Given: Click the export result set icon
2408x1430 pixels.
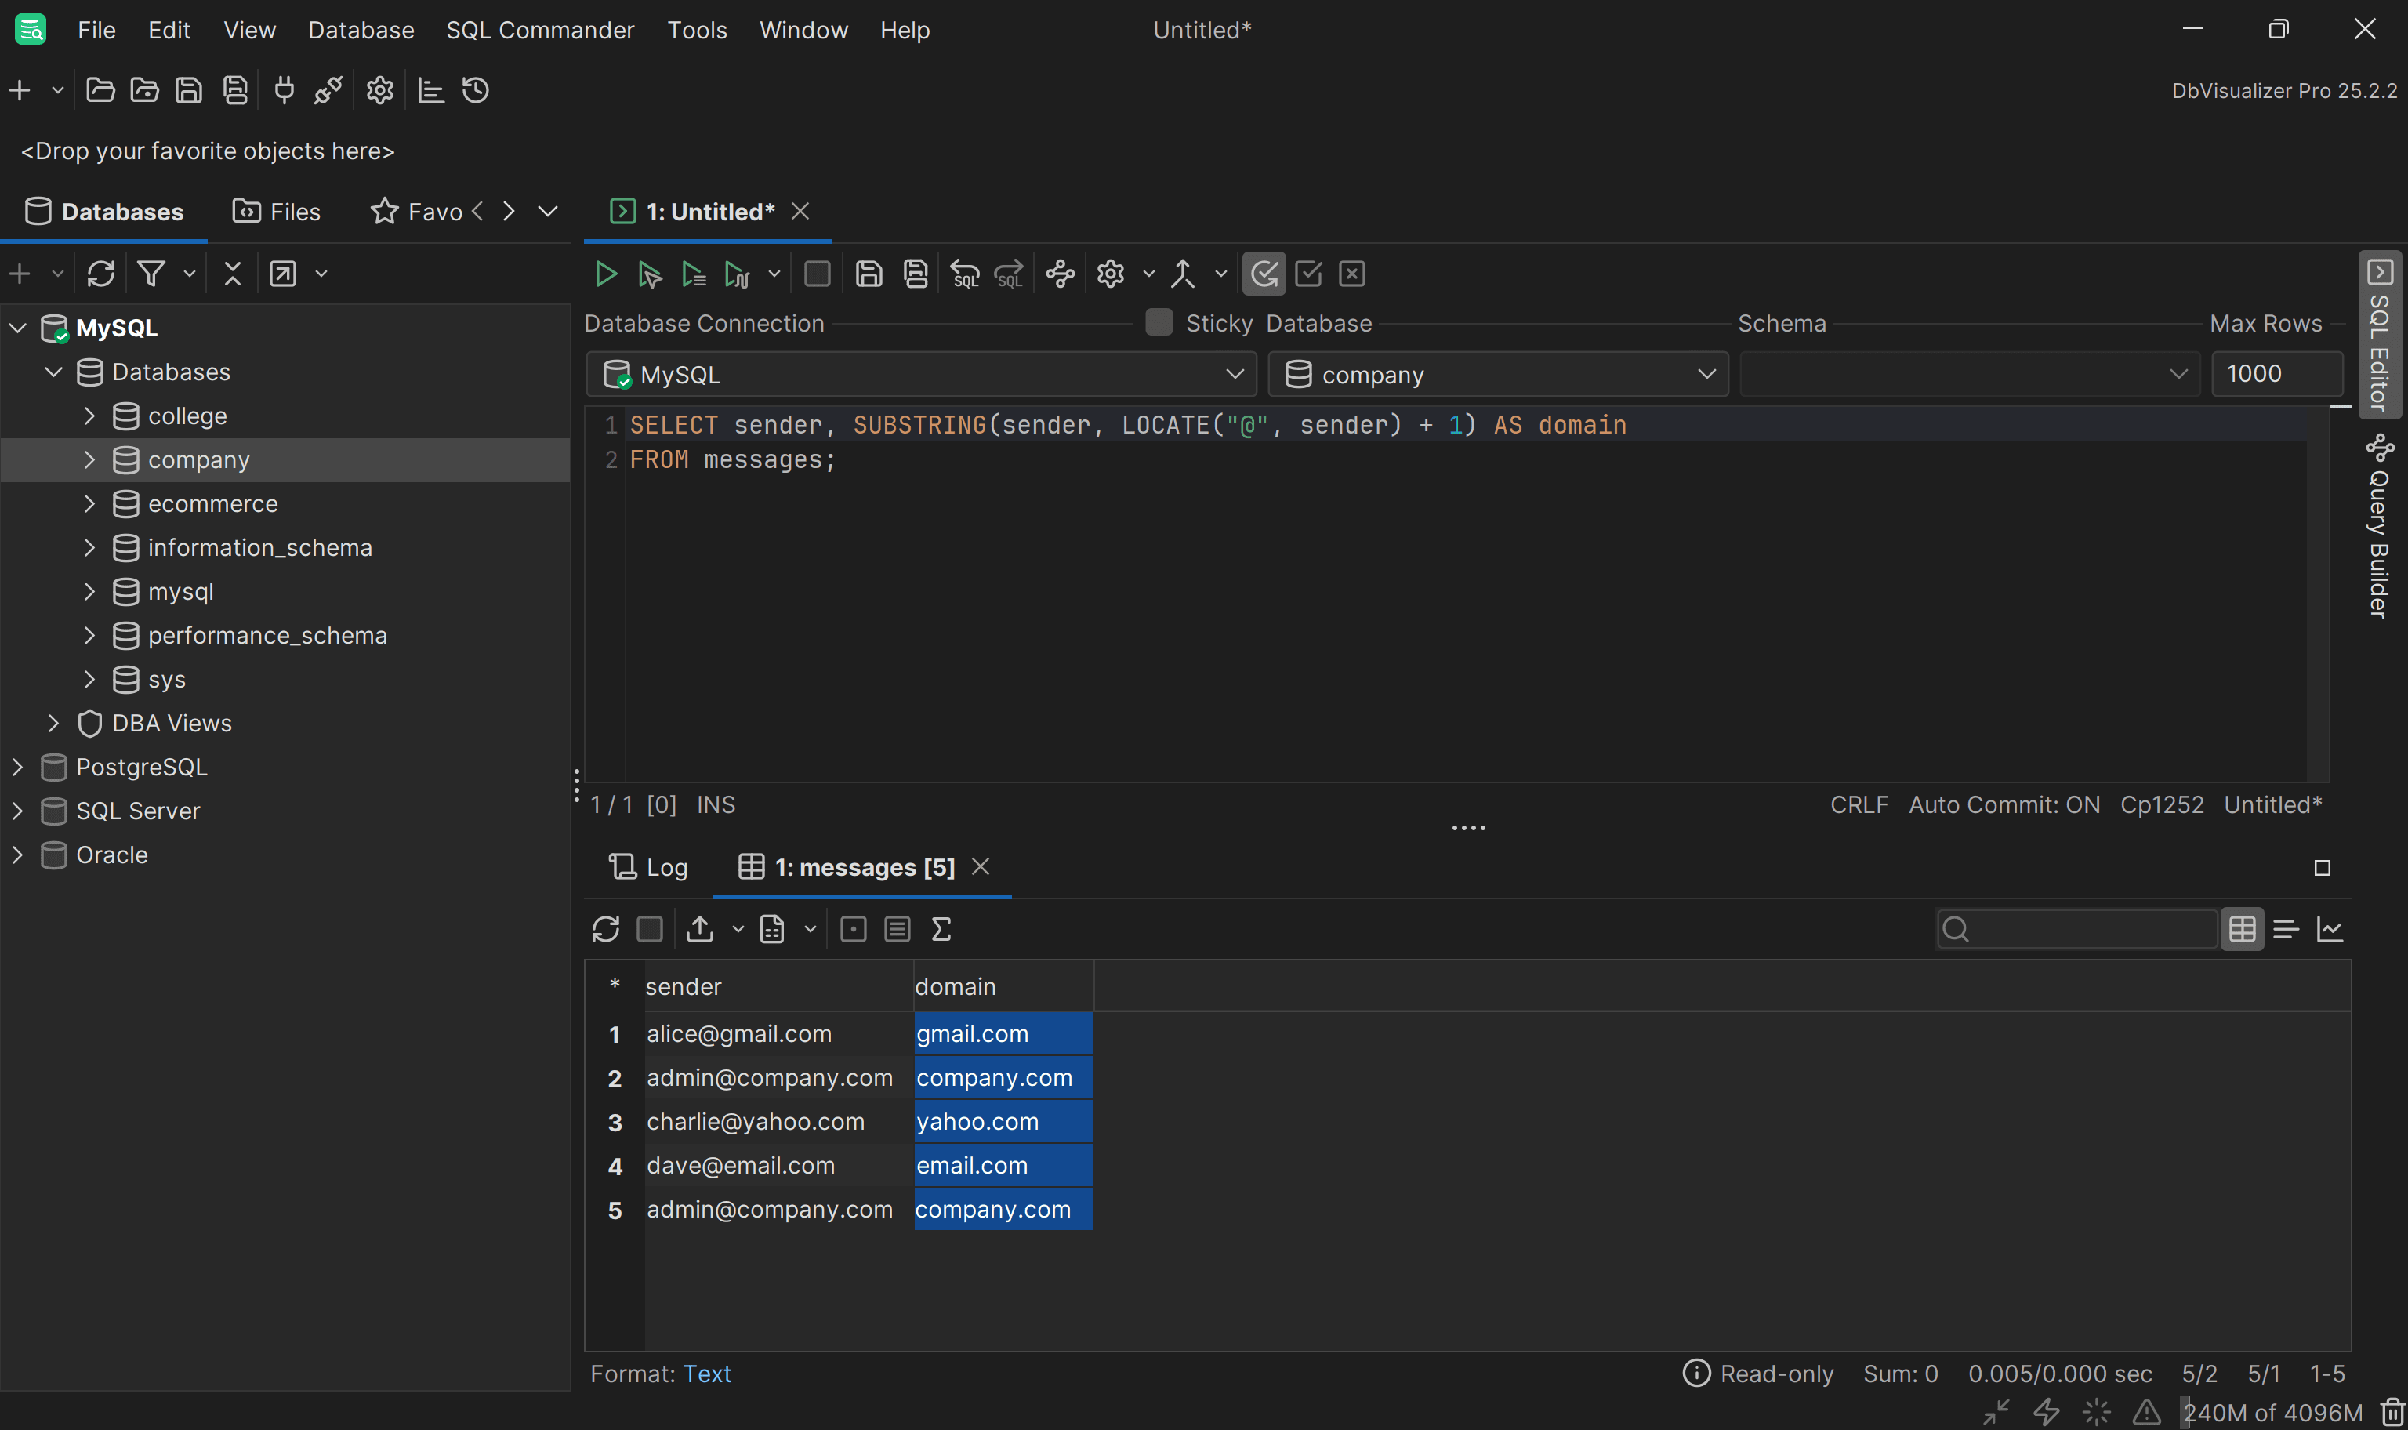Looking at the screenshot, I should click(x=700, y=930).
